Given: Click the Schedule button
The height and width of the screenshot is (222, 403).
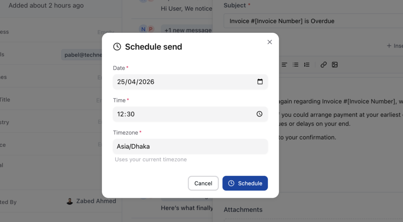Looking at the screenshot, I should pyautogui.click(x=245, y=183).
